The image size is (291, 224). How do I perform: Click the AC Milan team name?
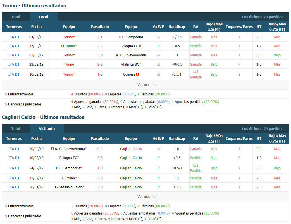click(x=68, y=178)
